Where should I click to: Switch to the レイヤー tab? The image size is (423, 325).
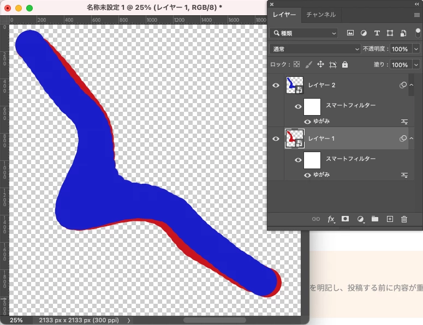coord(284,15)
